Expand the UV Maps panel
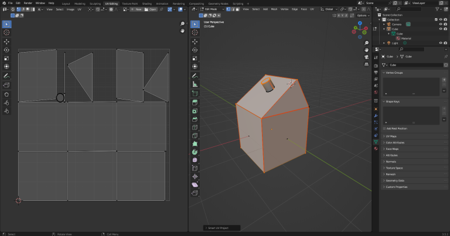 tap(393, 136)
